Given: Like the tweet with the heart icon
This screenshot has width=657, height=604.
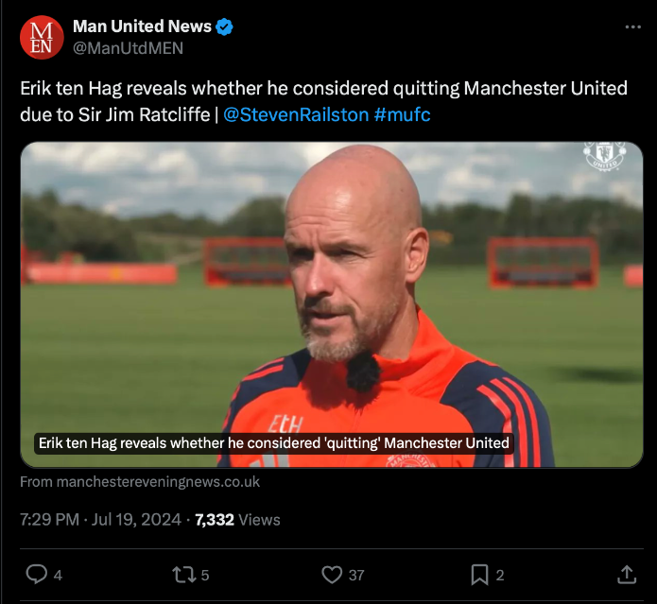Looking at the screenshot, I should tap(332, 575).
